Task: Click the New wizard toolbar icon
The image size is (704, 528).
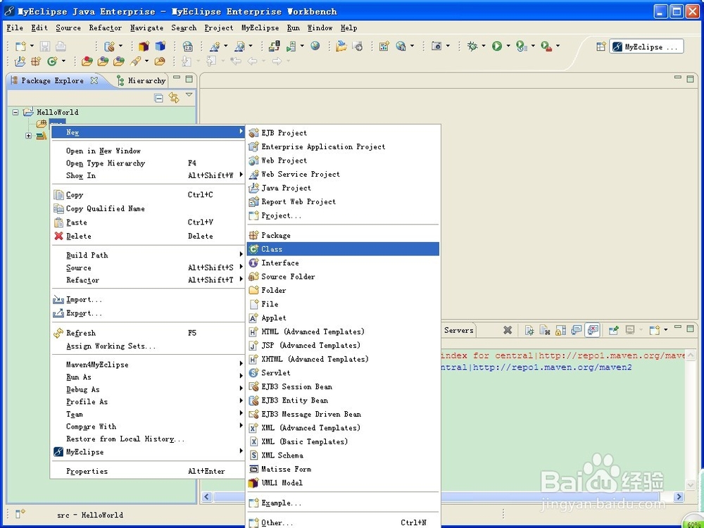Action: (20, 46)
